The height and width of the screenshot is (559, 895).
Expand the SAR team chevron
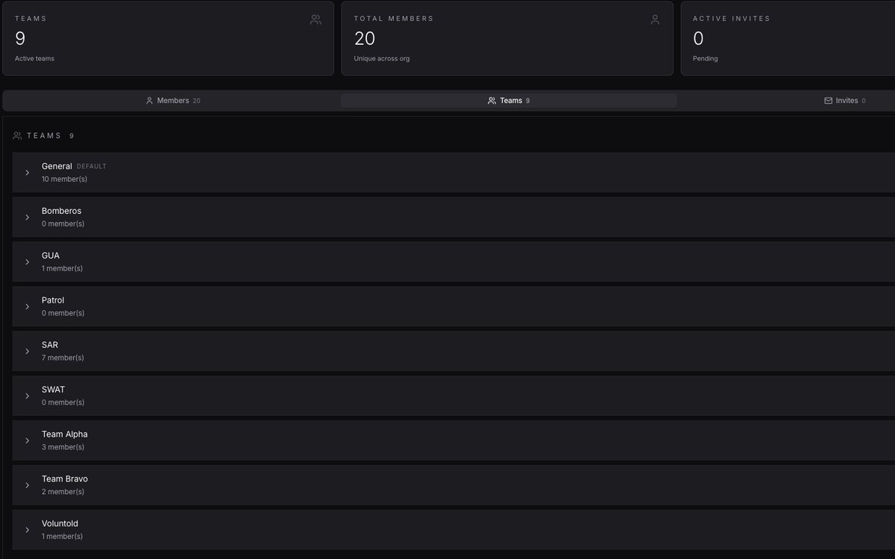click(x=28, y=352)
